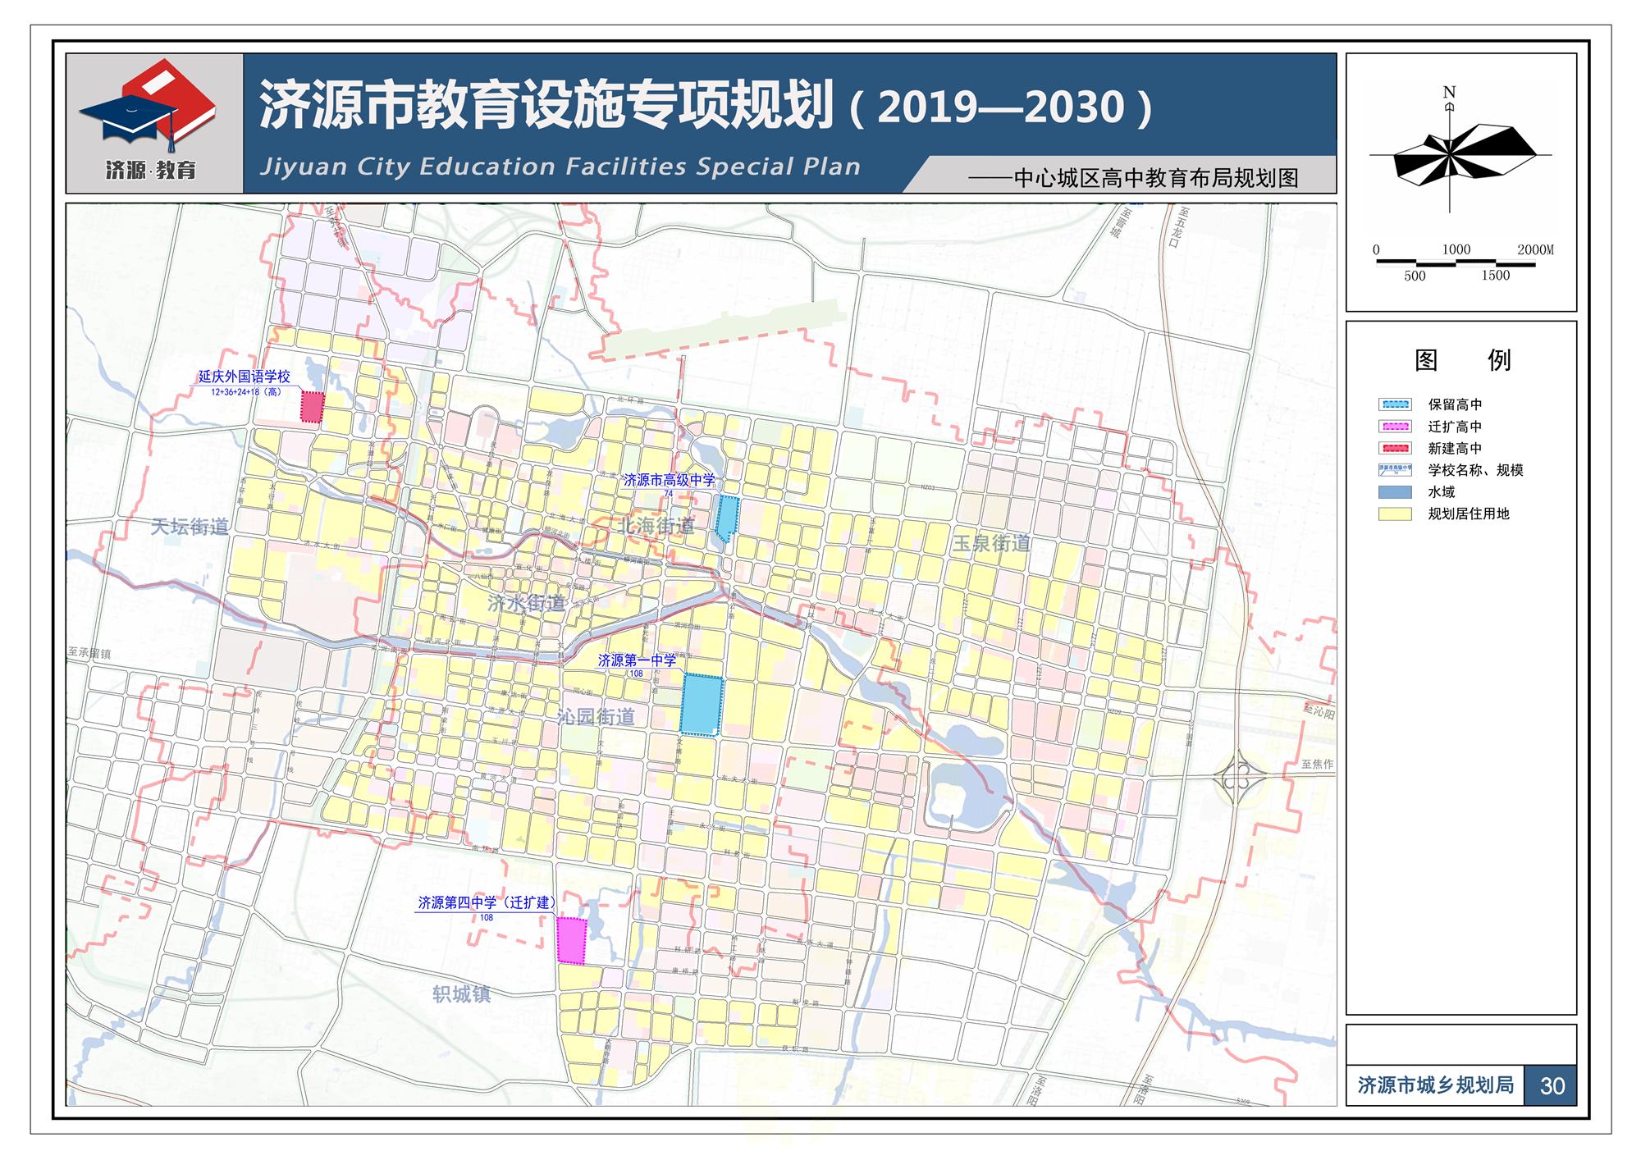The width and height of the screenshot is (1641, 1160).
Task: Click the scale bar graphic
Action: 1456,263
